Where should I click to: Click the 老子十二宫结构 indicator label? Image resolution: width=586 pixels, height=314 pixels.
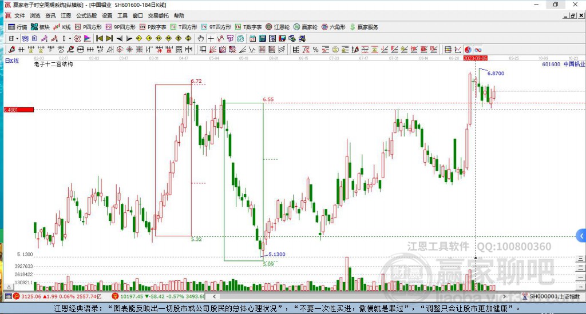[x=53, y=64]
